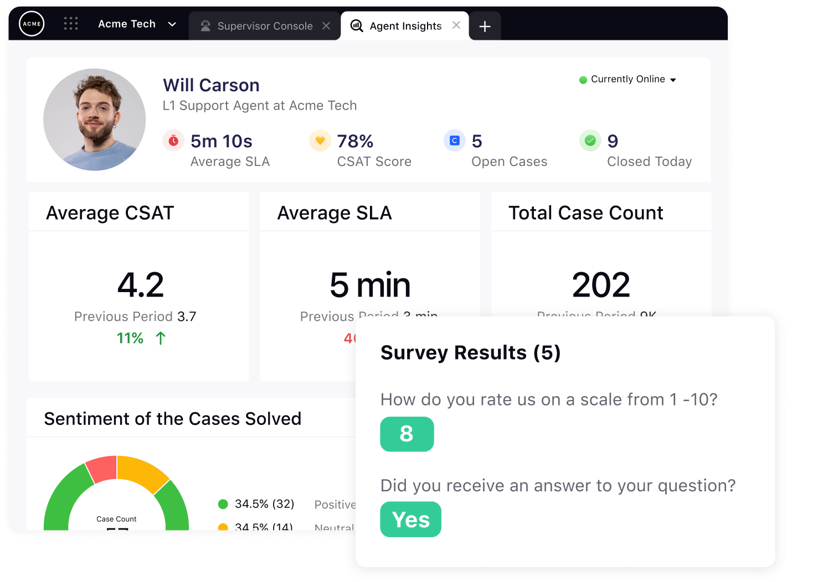Click the yellow segment of sentiment donut chart

142,472
